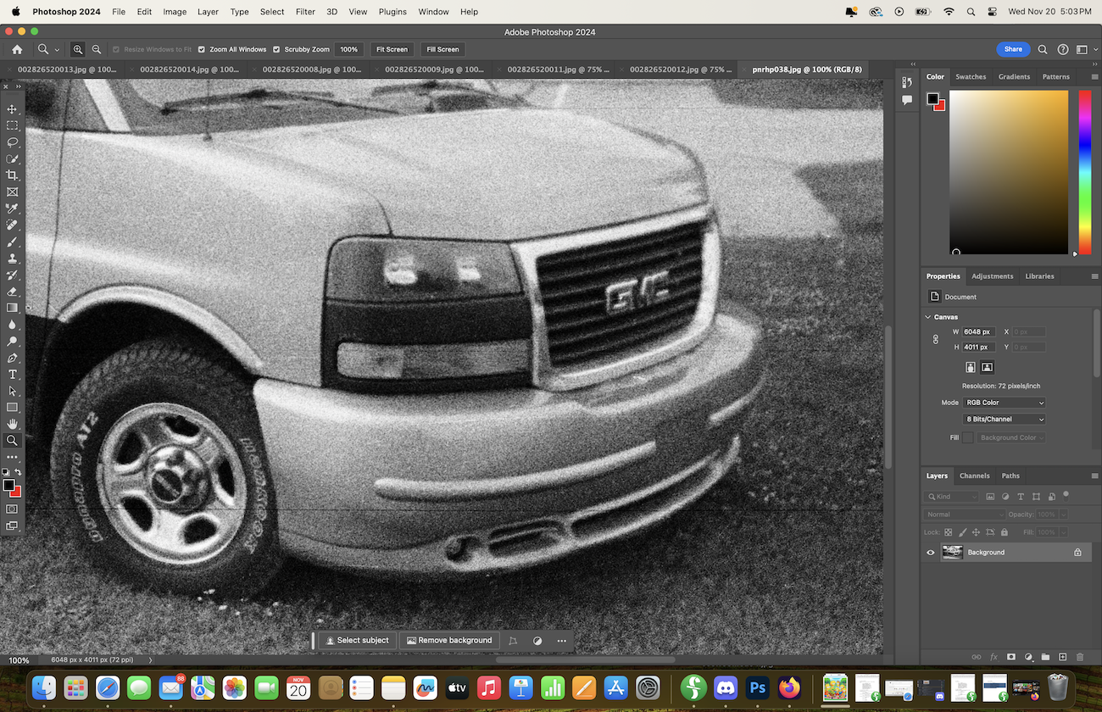
Task: Choose the Eraser tool
Action: pyautogui.click(x=12, y=292)
